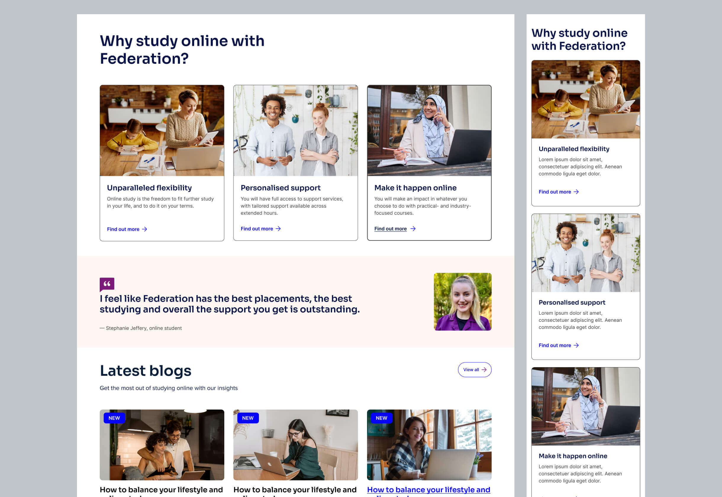722x497 pixels.
Task: Click second blog image of woman with earphones
Action: (x=296, y=445)
